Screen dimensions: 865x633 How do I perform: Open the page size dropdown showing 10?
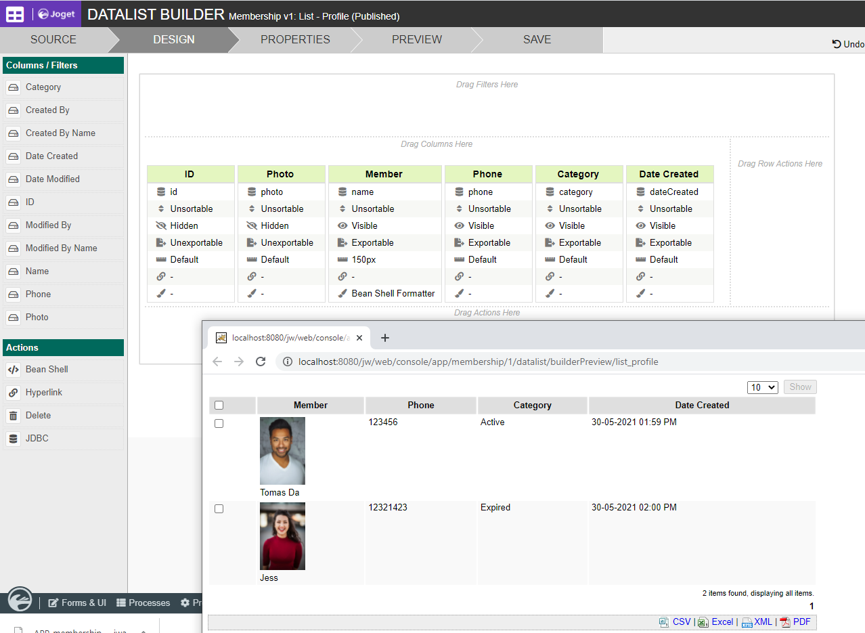(x=763, y=387)
